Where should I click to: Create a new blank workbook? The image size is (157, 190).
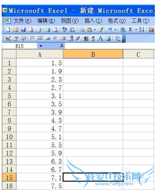(x=8, y=29)
